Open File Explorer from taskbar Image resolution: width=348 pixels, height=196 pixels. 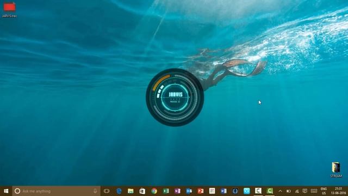click(130, 191)
